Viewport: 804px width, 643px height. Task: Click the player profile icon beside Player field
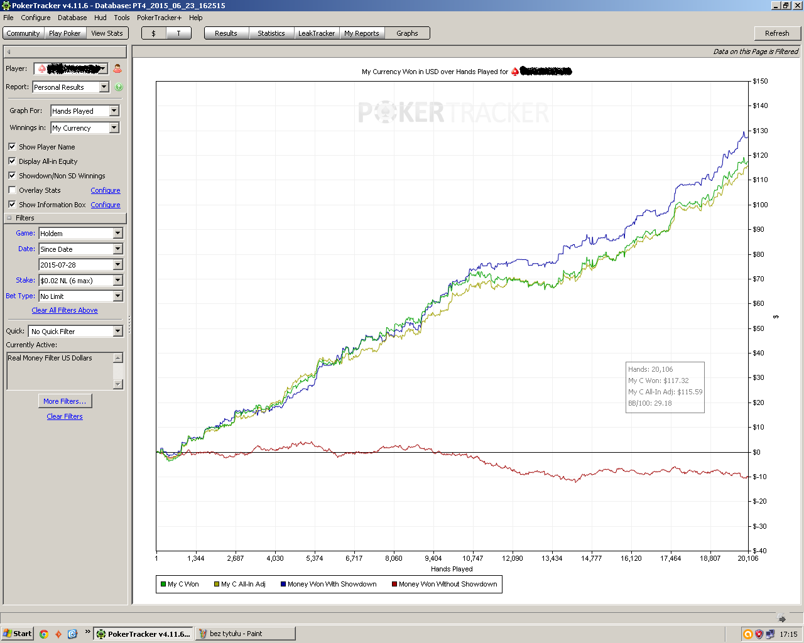point(117,68)
